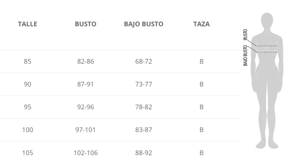Select size 100 in TALLE column
The width and height of the screenshot is (287, 162).
click(27, 130)
